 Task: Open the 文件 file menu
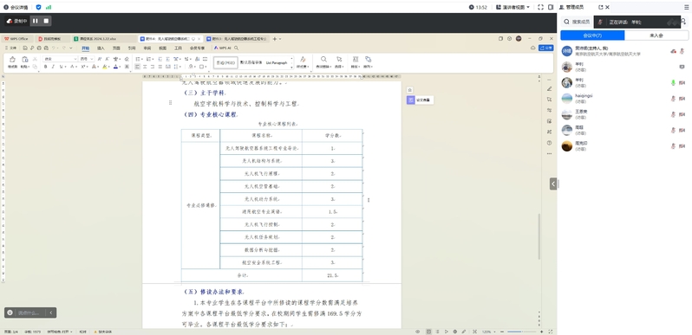[x=11, y=48]
